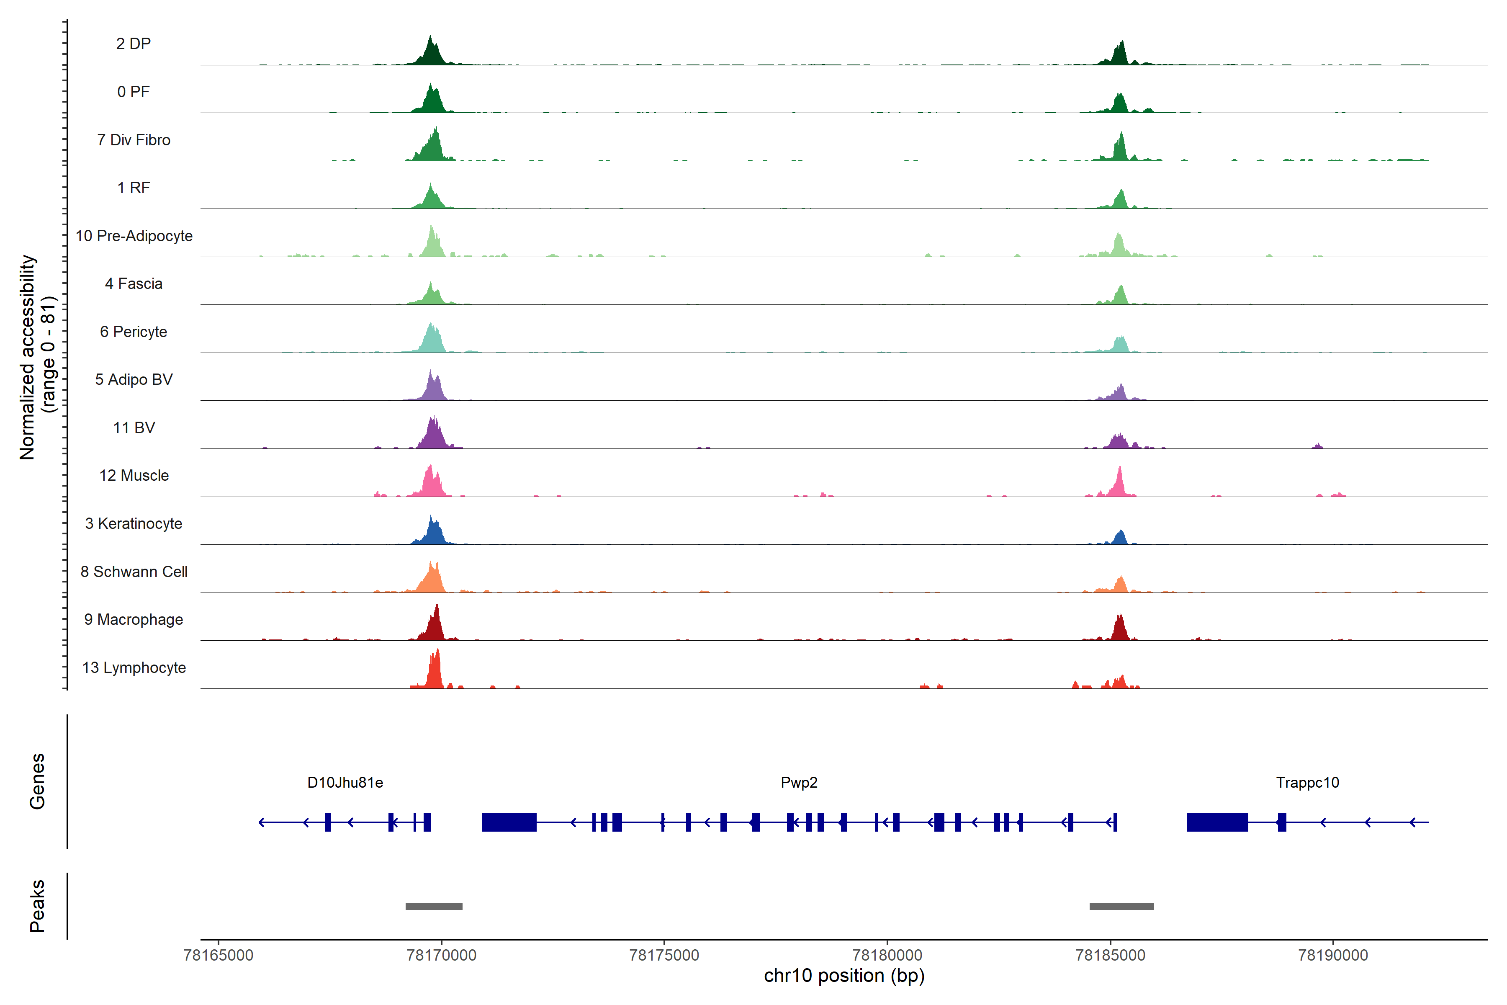Click the large Trappc10 exon block
This screenshot has height=1005, width=1507.
(x=1217, y=822)
